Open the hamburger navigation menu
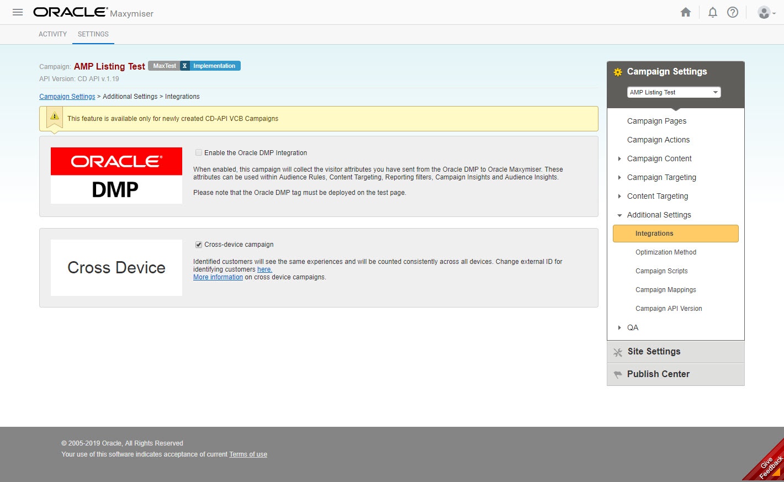784x482 pixels. click(18, 12)
